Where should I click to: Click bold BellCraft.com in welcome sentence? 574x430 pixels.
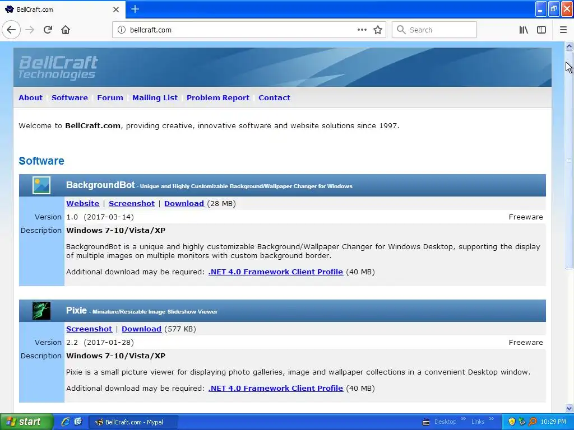tap(92, 125)
